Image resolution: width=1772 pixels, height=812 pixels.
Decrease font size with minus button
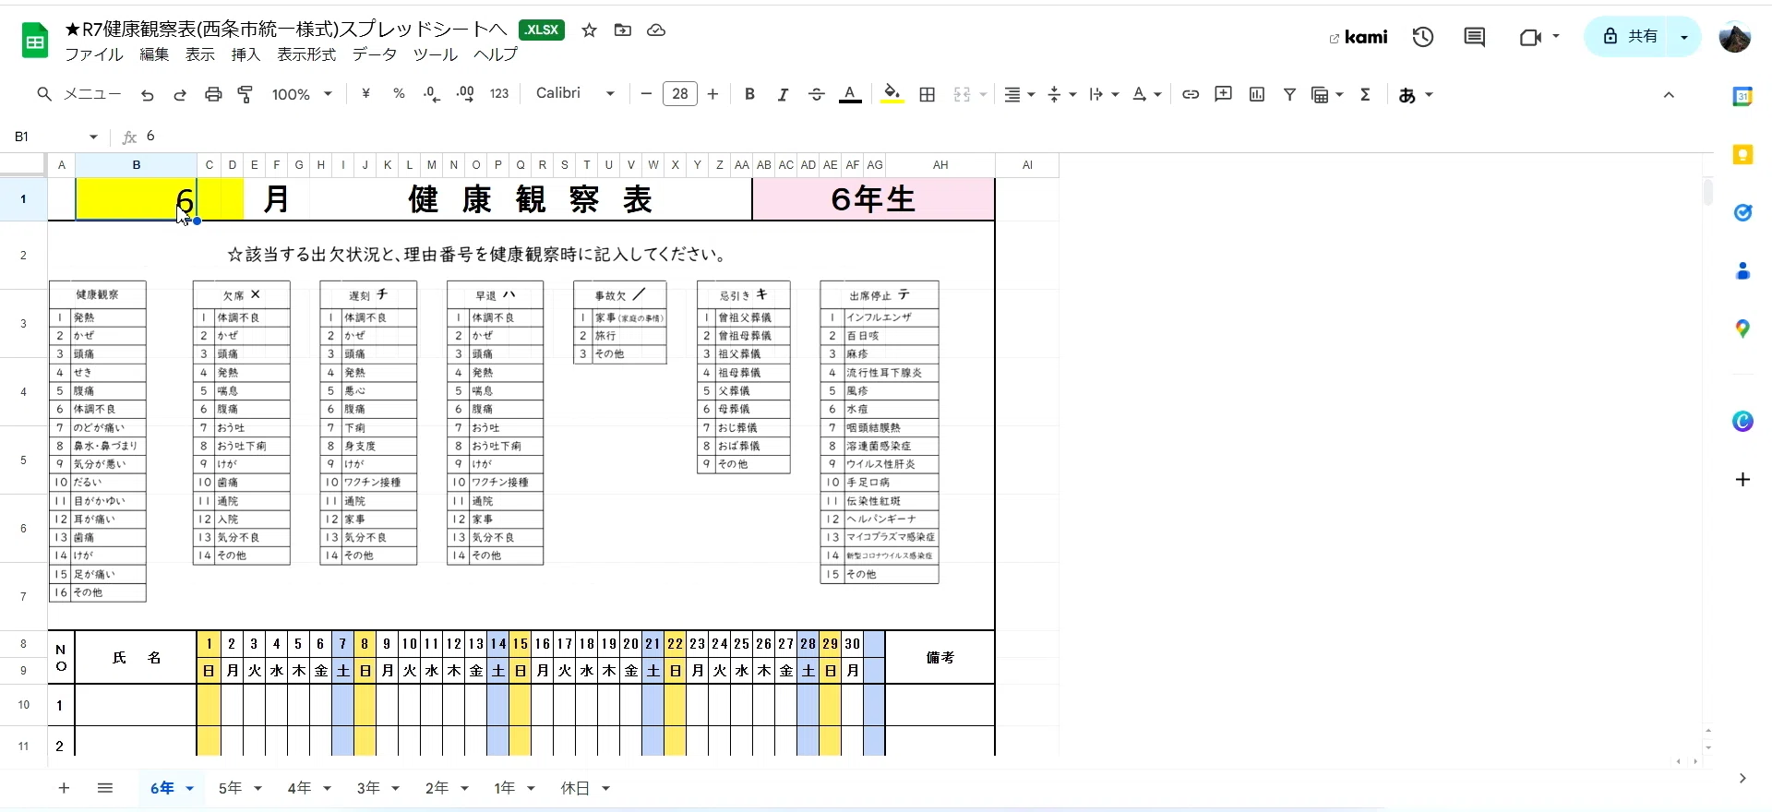(646, 94)
